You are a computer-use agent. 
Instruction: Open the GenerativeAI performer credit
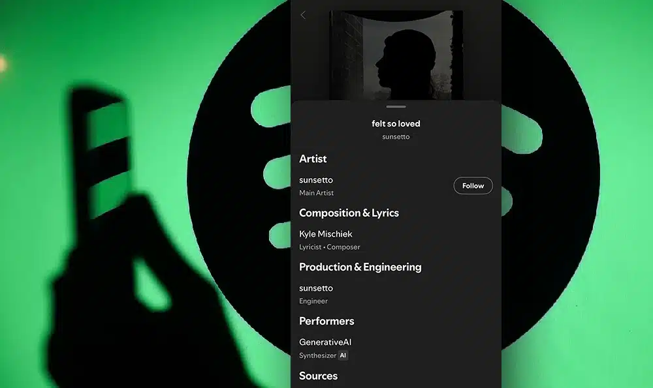[x=325, y=342]
